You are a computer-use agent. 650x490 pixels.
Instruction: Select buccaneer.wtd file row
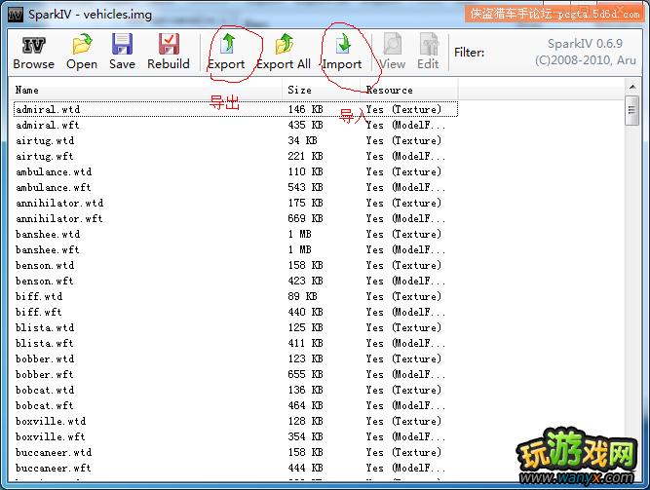coord(236,452)
